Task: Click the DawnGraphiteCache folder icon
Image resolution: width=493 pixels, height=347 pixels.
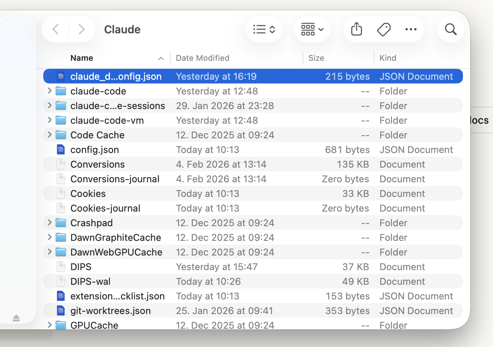Action: coord(61,237)
